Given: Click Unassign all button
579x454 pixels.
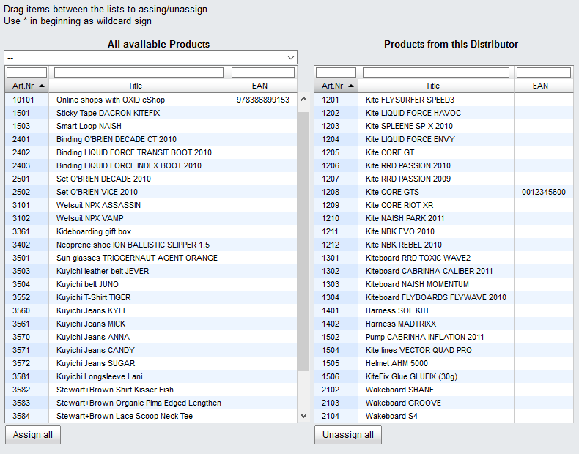Looking at the screenshot, I should pyautogui.click(x=348, y=435).
